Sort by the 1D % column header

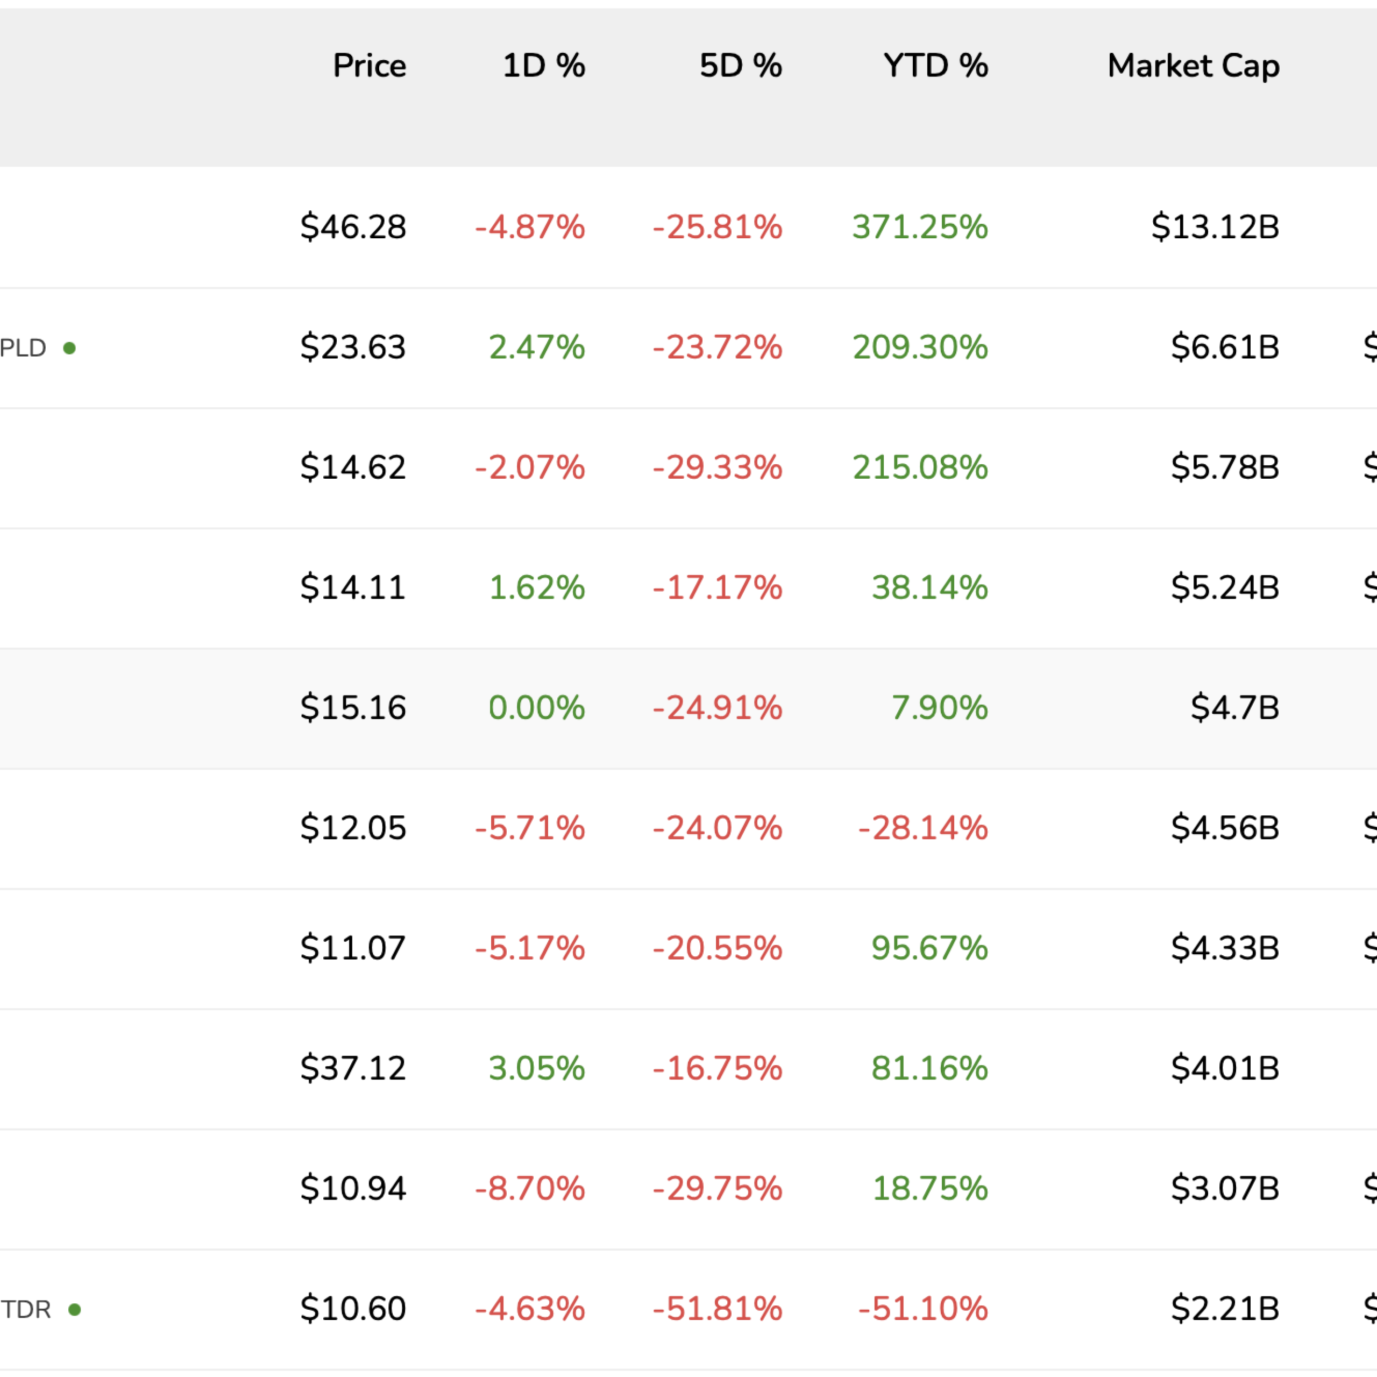tap(544, 66)
